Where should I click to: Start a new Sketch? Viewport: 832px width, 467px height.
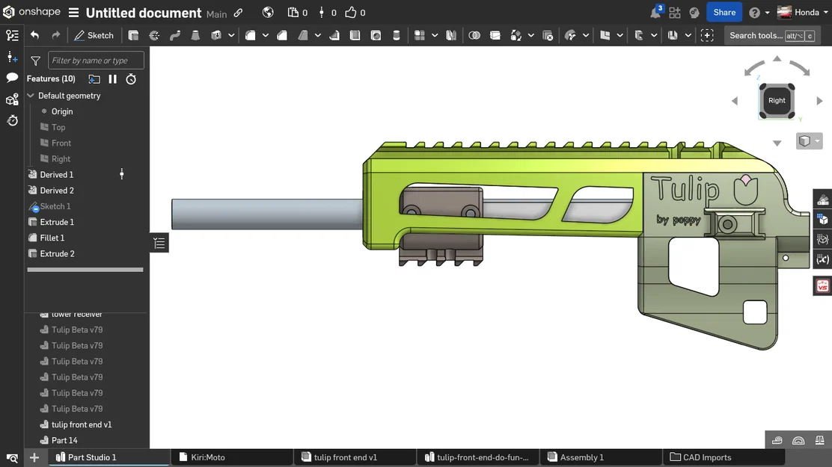pyautogui.click(x=94, y=36)
